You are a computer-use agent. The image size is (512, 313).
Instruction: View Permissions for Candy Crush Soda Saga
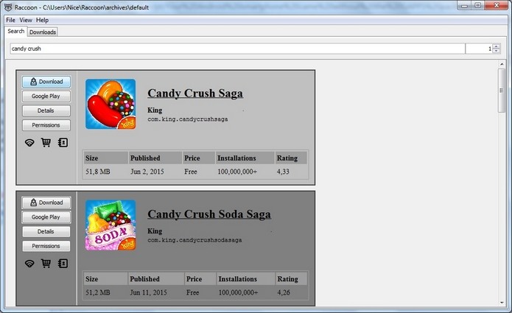(x=46, y=246)
